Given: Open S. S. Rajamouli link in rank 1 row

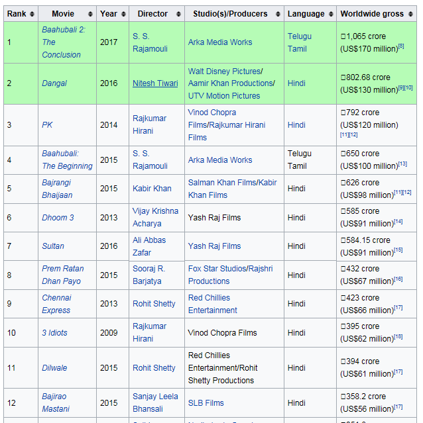Looking at the screenshot, I should click(151, 42).
